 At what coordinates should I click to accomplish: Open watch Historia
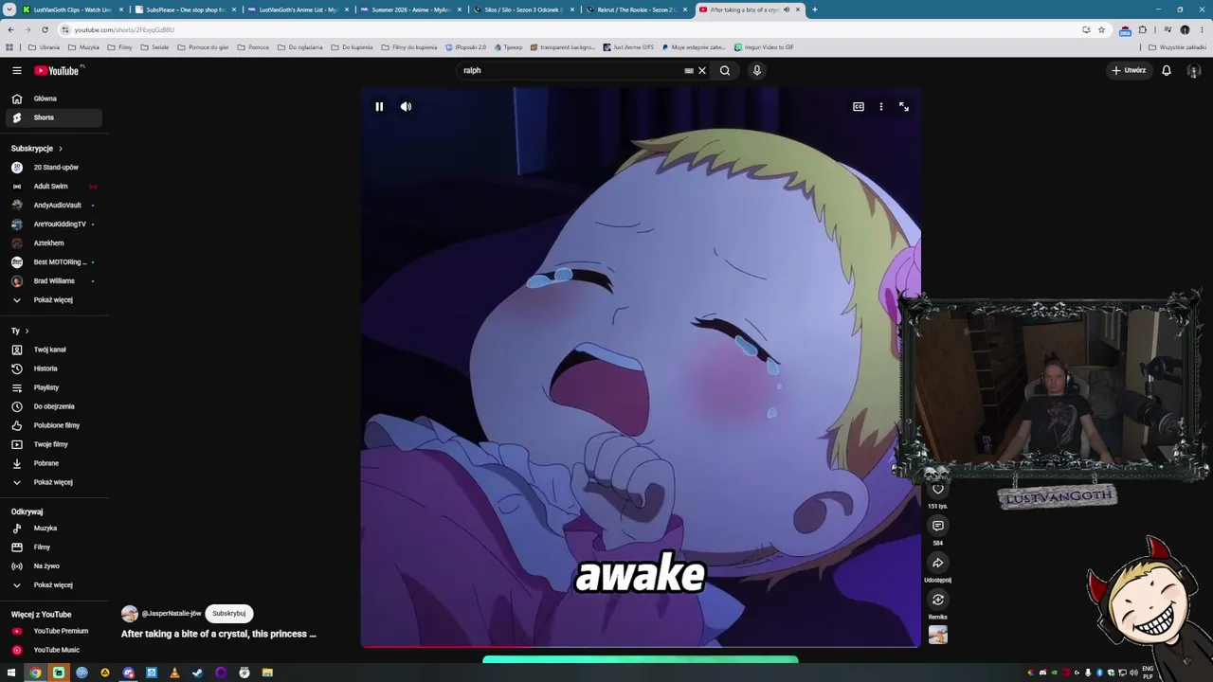(53, 368)
